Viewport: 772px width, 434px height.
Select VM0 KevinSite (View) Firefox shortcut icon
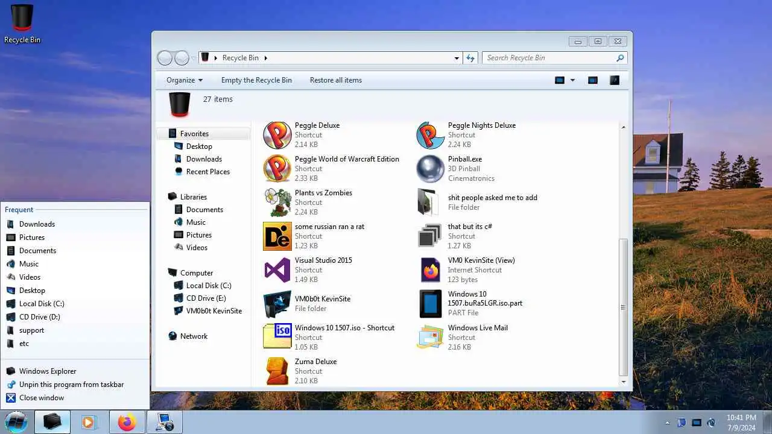click(x=431, y=270)
